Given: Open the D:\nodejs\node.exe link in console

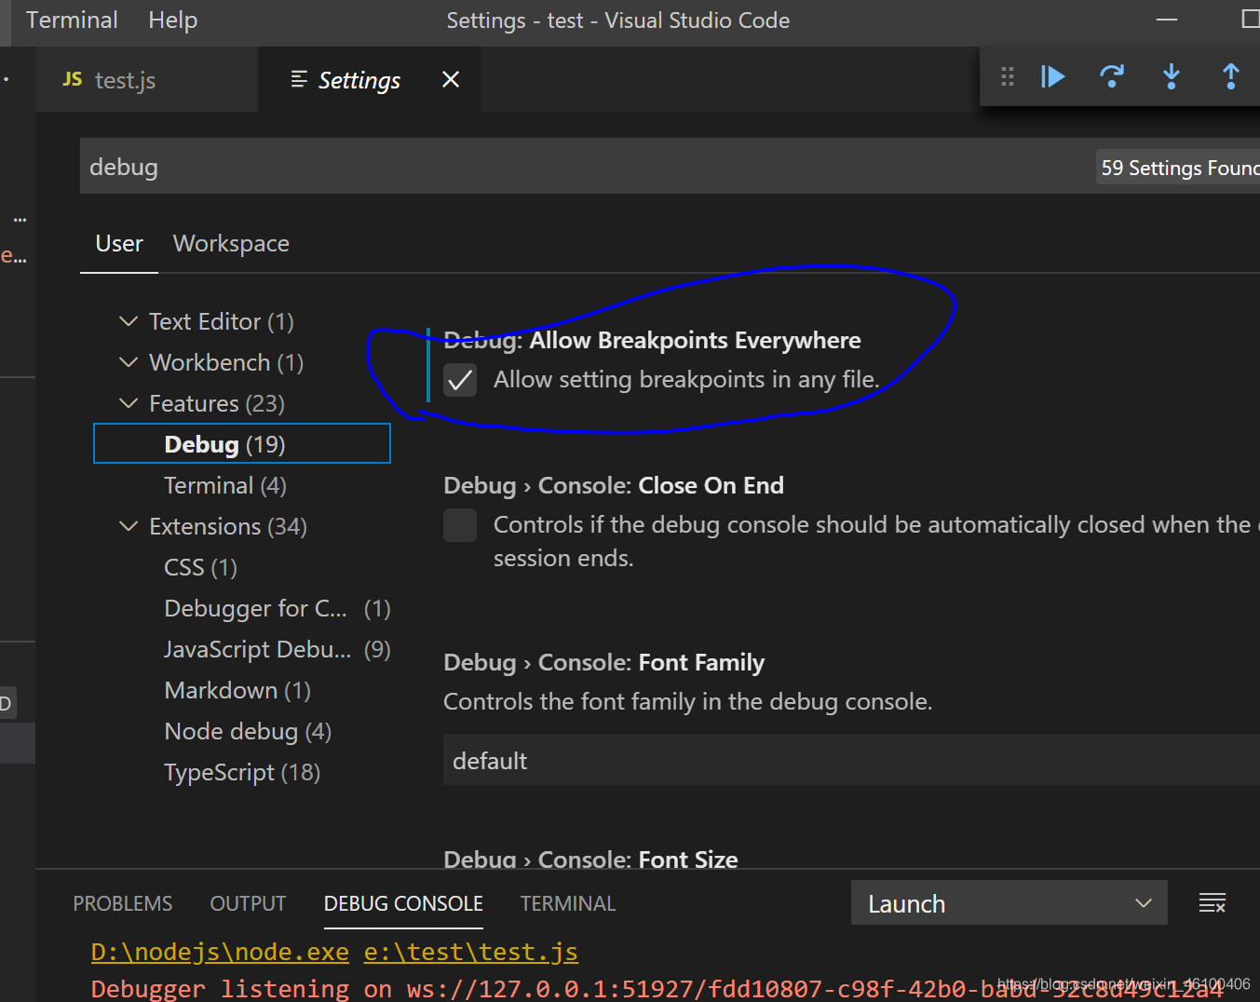Looking at the screenshot, I should pyautogui.click(x=220, y=952).
